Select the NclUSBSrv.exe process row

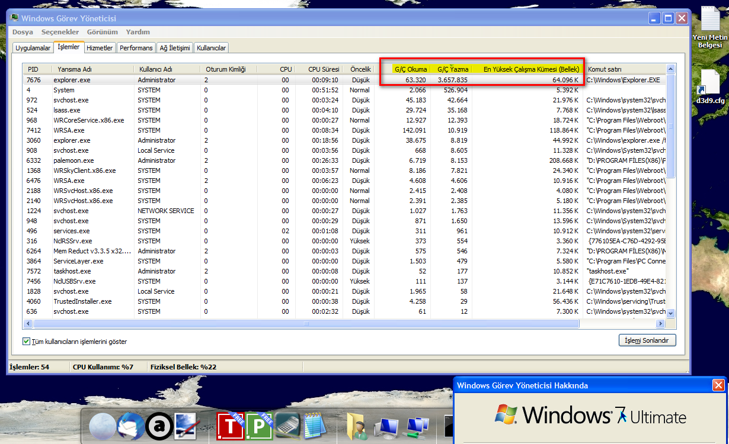point(345,281)
